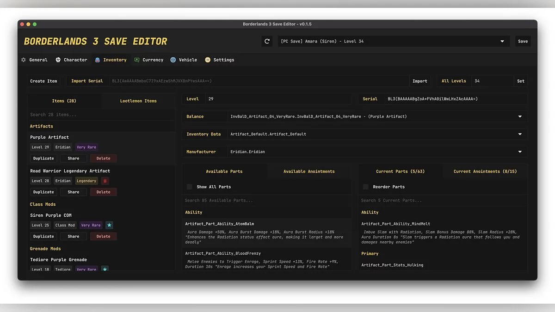Click the star icon on Siren Purple COM

(x=109, y=225)
